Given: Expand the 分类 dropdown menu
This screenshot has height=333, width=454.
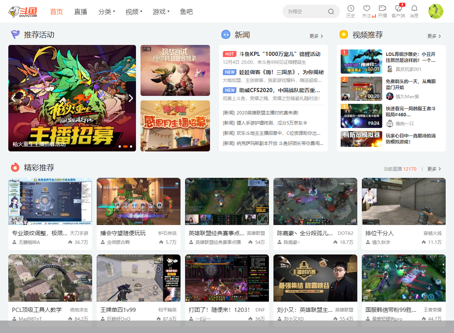Looking at the screenshot, I should click(107, 12).
